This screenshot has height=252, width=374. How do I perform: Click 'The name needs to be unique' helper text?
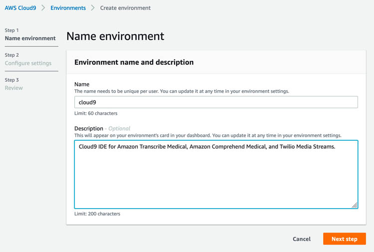(x=182, y=91)
